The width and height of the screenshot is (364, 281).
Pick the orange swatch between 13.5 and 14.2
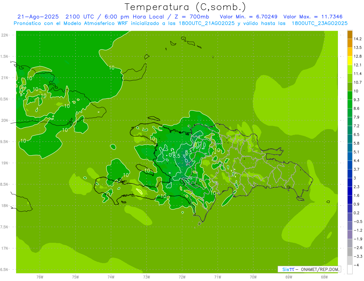[x=350, y=43]
